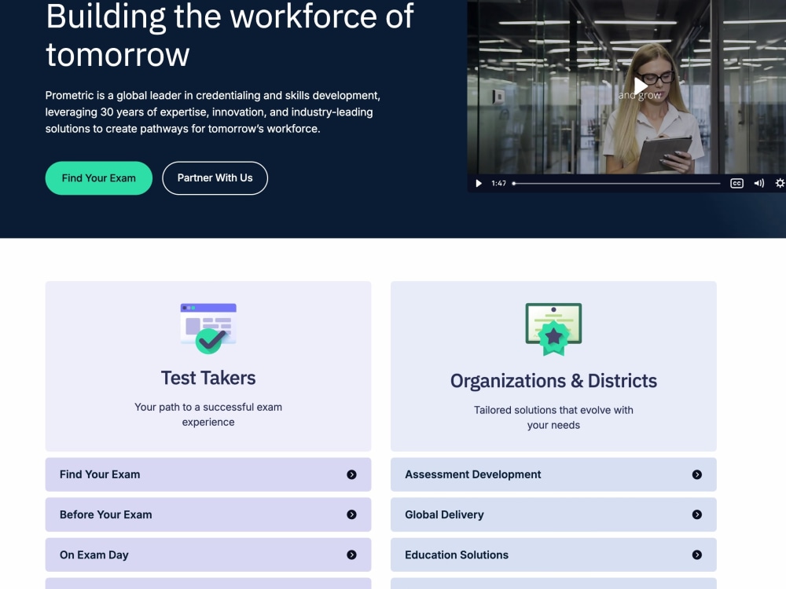
Task: Click the Organizations certificate badge icon
Action: click(553, 329)
